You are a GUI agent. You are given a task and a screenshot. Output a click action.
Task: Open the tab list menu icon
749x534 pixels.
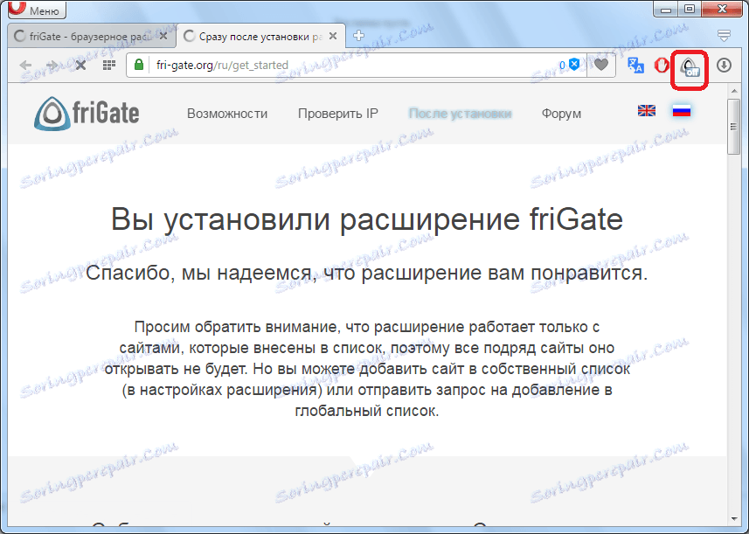click(x=725, y=35)
